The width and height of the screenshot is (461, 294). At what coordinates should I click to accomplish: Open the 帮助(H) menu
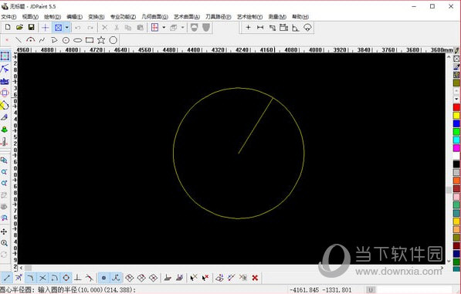(x=300, y=17)
